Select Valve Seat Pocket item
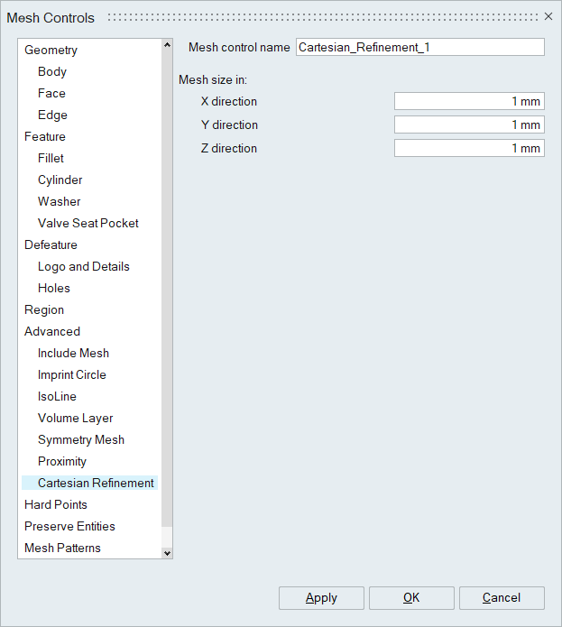The image size is (562, 627). point(88,223)
